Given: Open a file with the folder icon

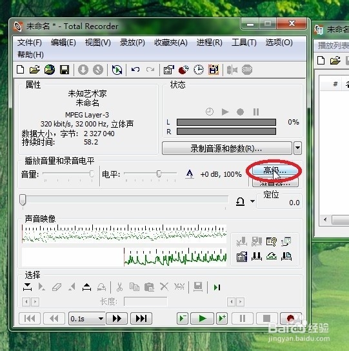Looking at the screenshot, I should pyautogui.click(x=35, y=70).
